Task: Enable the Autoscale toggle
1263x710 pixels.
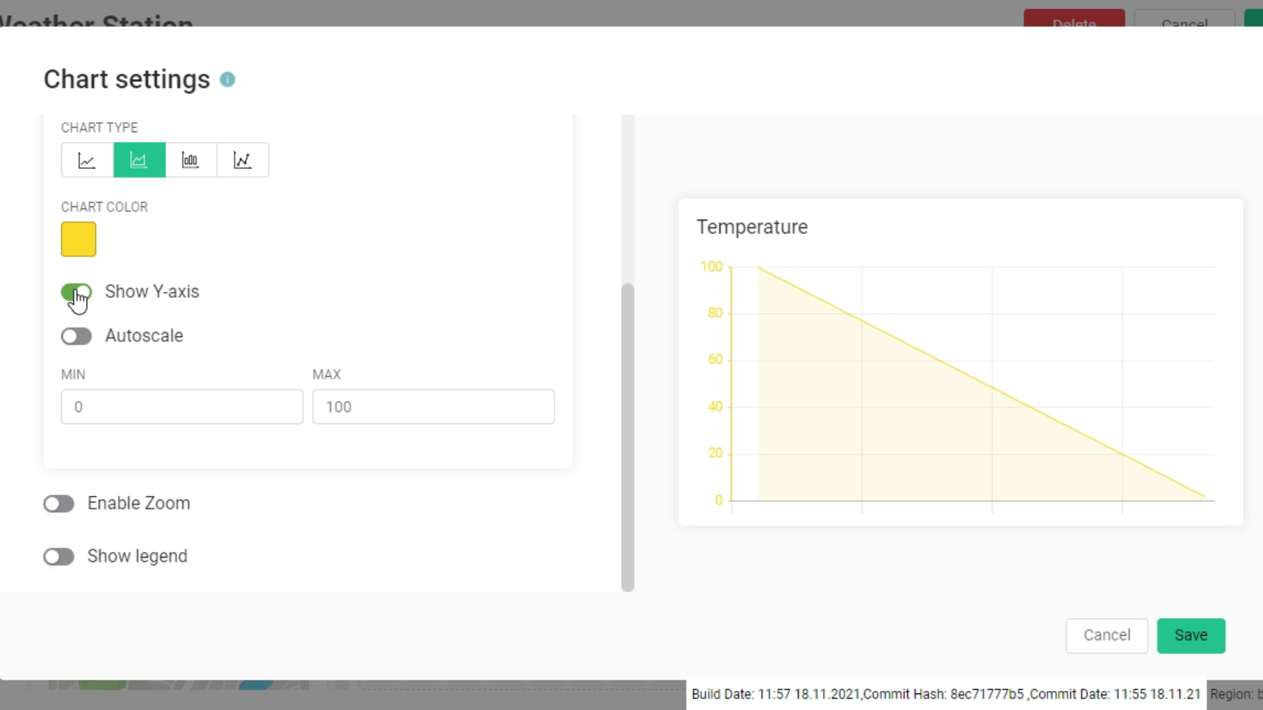Action: [x=76, y=335]
